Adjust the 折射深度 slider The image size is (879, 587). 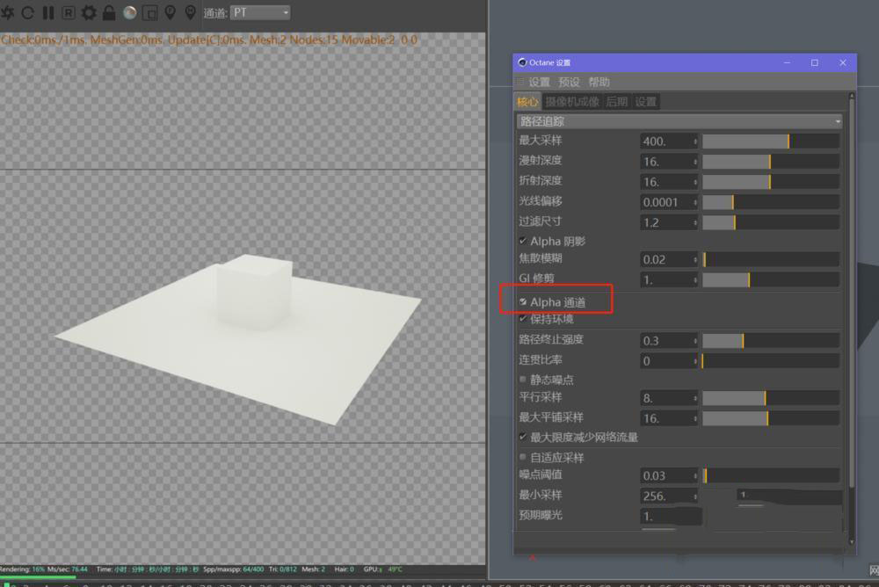click(x=771, y=182)
